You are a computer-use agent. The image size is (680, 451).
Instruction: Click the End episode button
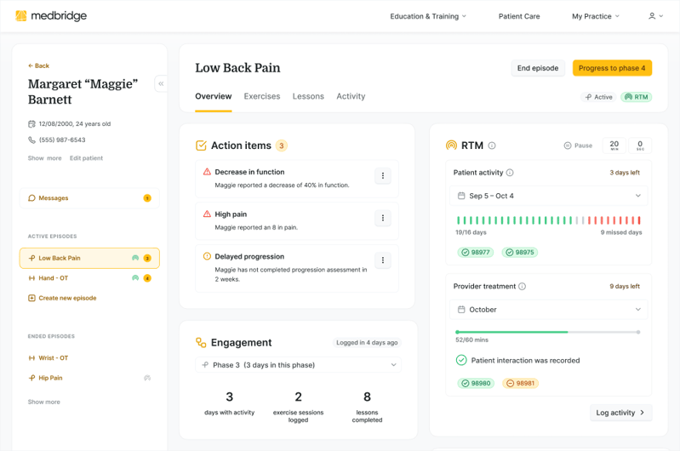tap(538, 68)
